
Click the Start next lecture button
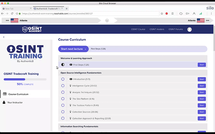point(73,49)
